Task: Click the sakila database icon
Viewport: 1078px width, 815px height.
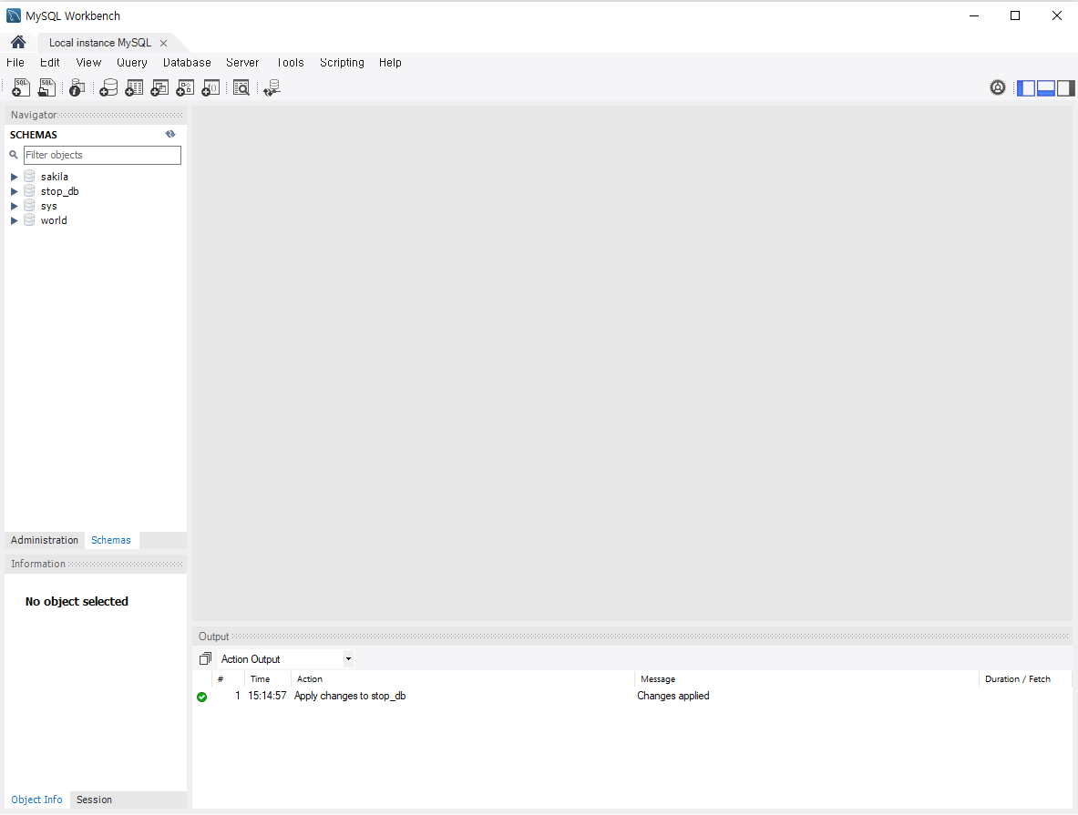Action: pos(29,177)
